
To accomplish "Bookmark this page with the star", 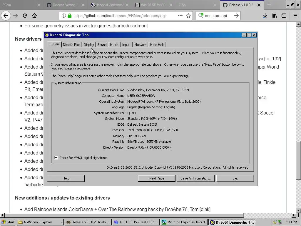I will (x=188, y=16).
